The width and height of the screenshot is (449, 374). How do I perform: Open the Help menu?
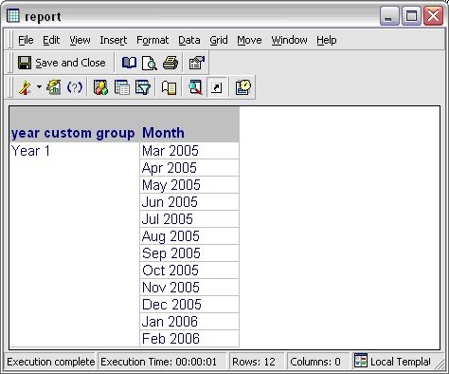click(x=327, y=40)
